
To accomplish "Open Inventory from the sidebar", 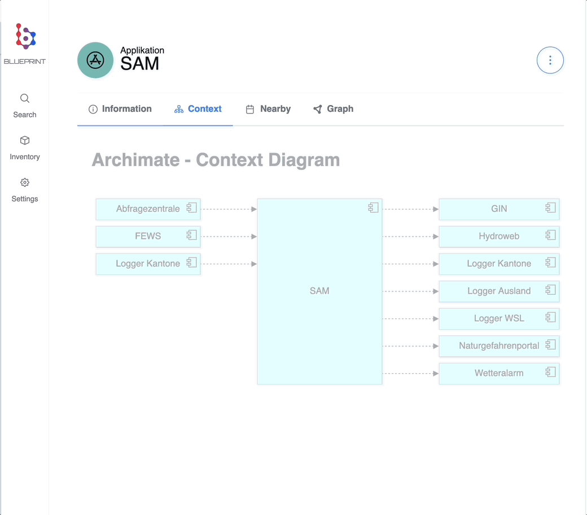I will [x=25, y=148].
